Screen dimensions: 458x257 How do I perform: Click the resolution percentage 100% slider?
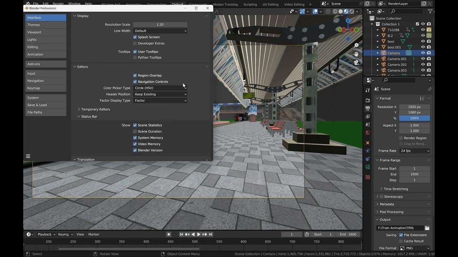[415, 118]
